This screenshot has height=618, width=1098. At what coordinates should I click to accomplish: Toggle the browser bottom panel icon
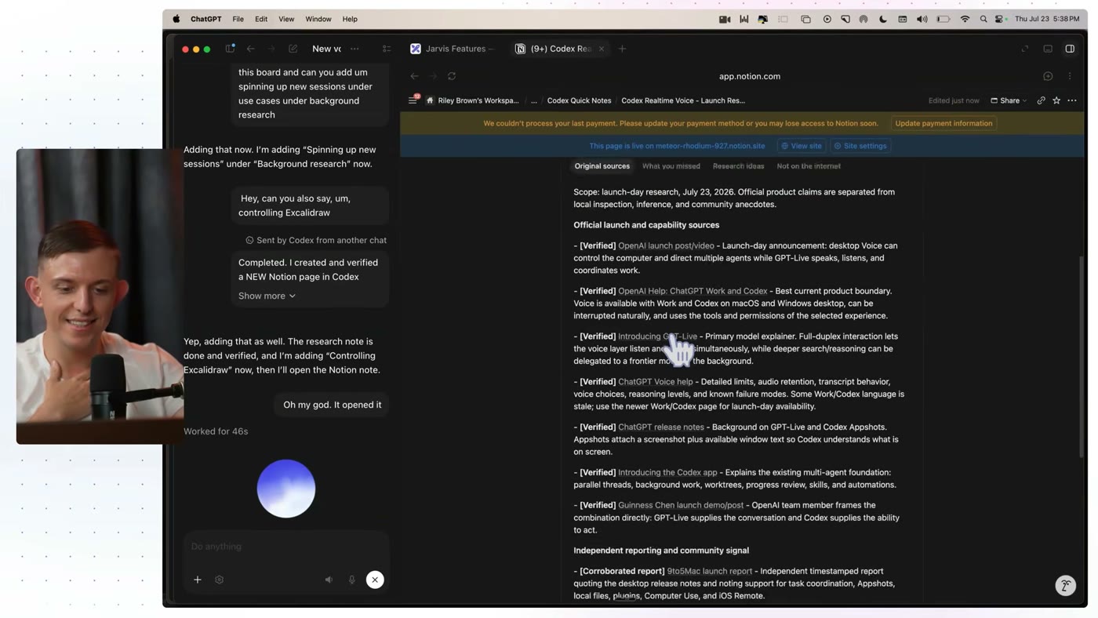1048,49
